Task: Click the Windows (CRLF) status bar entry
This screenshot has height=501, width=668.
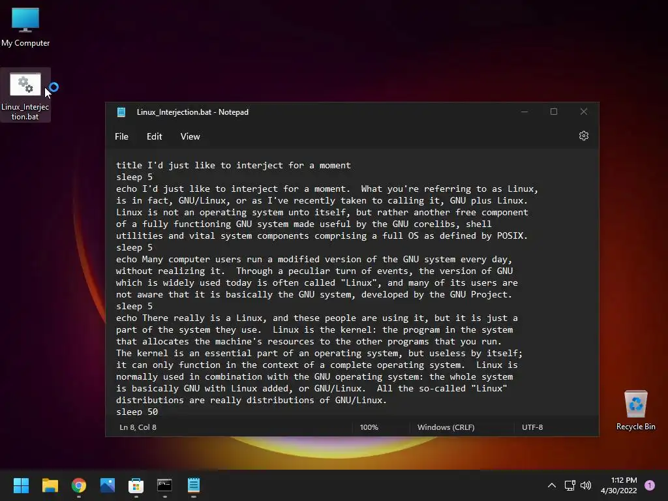Action: (x=446, y=427)
